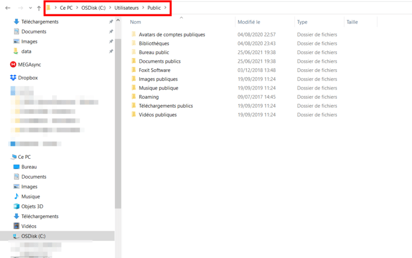412x258 pixels.
Task: Expand chevron between OSDisk and Utilisateurs
Action: (x=110, y=8)
